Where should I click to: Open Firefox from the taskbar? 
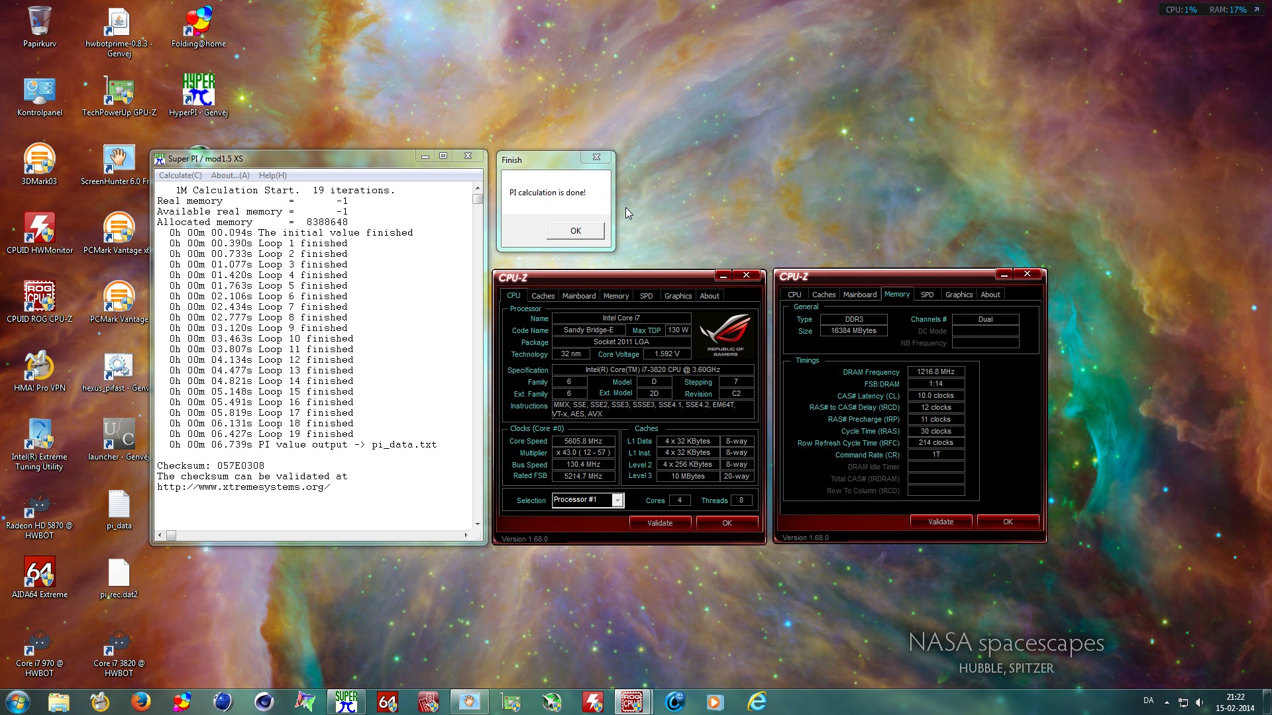tap(140, 702)
